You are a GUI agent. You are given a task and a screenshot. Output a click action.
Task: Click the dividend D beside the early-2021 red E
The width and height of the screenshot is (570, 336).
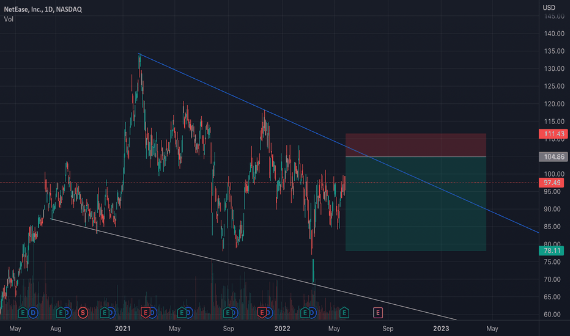[x=153, y=312]
